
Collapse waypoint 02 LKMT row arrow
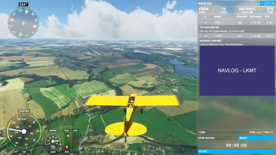coord(202,36)
